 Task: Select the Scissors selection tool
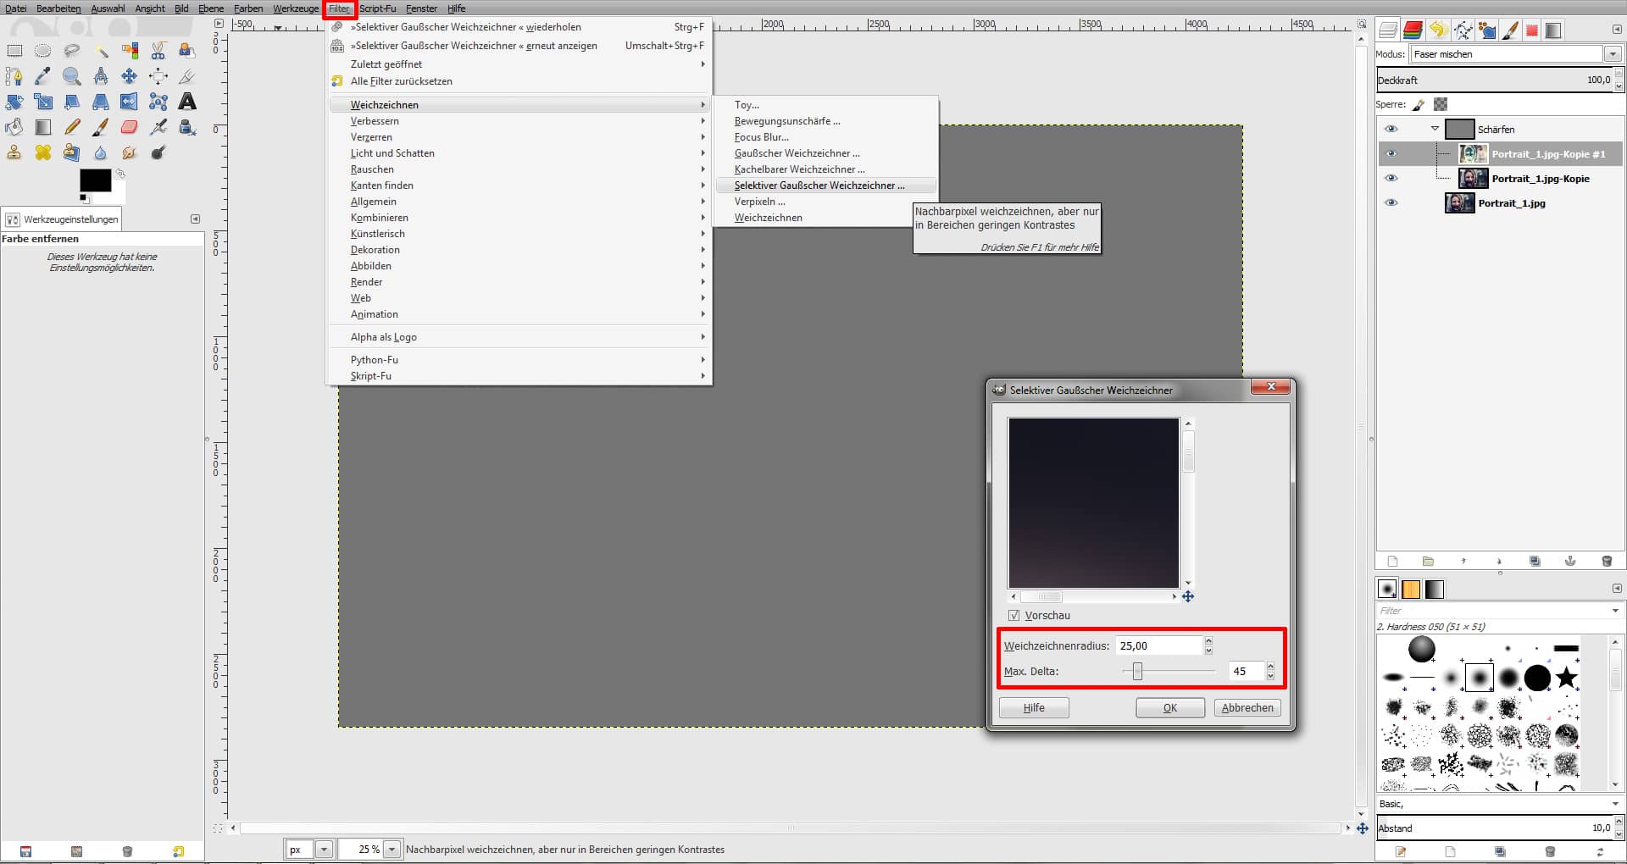tap(158, 51)
